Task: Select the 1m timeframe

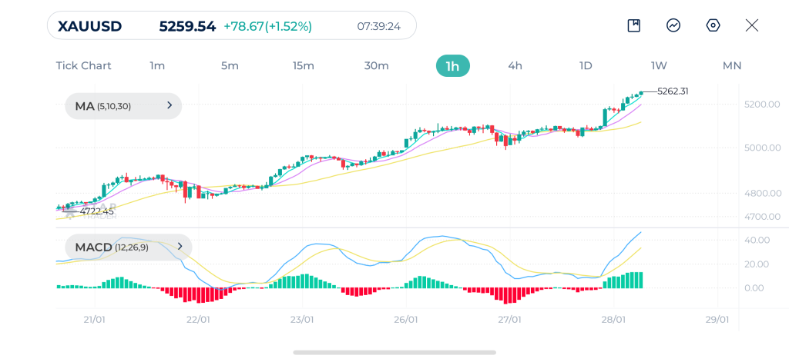Action: (x=157, y=66)
